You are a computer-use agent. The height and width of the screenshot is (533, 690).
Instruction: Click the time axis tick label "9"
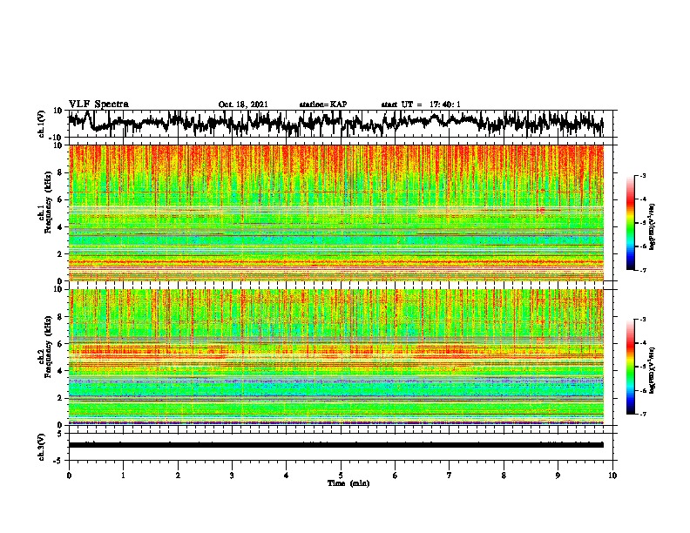(558, 476)
